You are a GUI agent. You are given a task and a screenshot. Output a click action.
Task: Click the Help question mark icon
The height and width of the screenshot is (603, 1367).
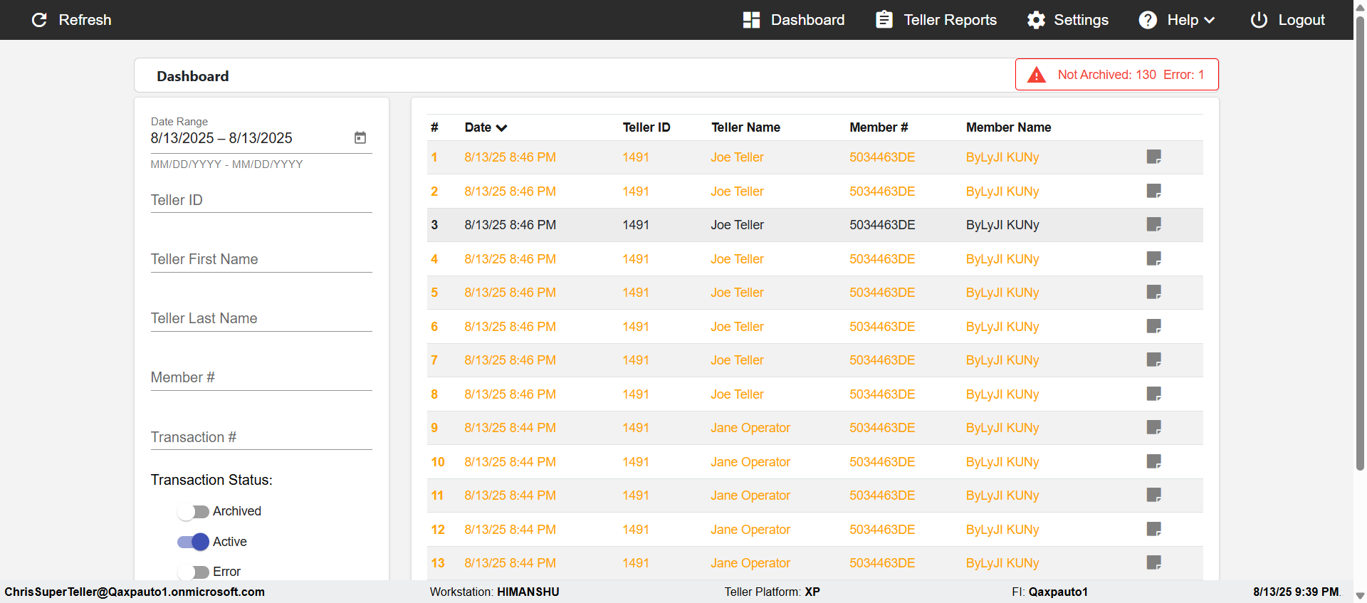pos(1148,20)
